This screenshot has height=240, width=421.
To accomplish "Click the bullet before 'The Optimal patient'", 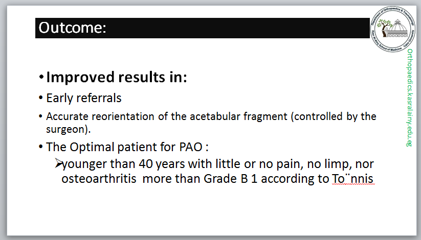I will 41,147.
